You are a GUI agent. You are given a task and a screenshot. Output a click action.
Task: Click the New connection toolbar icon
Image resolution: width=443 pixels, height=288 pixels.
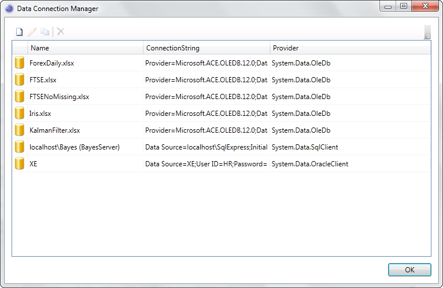coord(19,32)
